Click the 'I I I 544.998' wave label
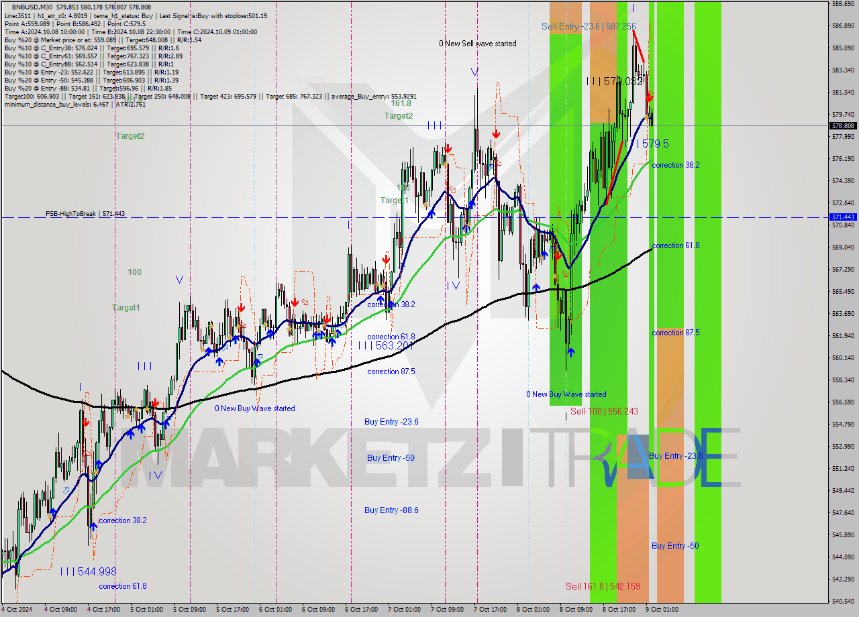The height and width of the screenshot is (617, 859). coord(88,571)
